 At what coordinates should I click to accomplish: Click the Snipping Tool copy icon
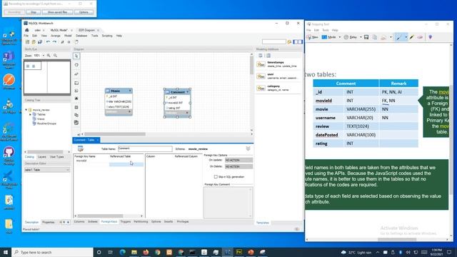(375, 37)
